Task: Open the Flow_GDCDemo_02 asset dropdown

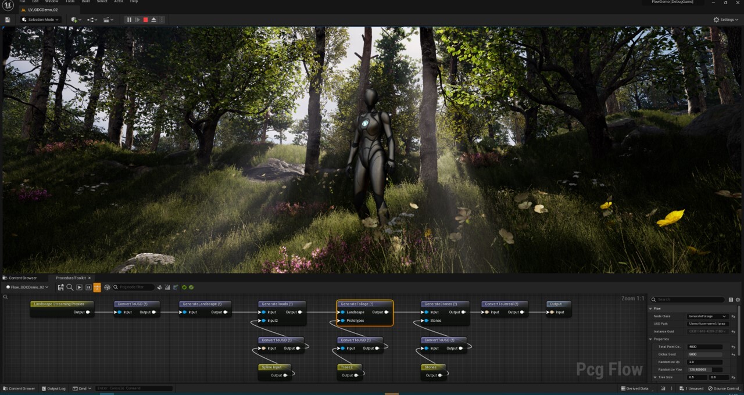Action: coord(27,287)
